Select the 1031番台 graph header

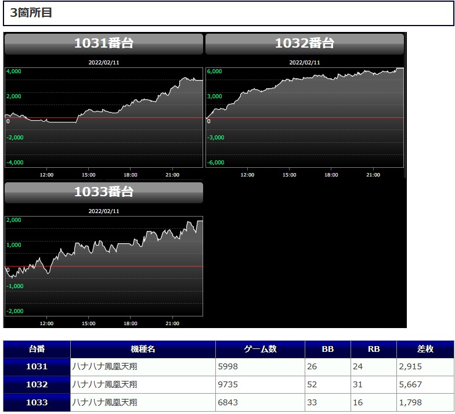pos(104,44)
